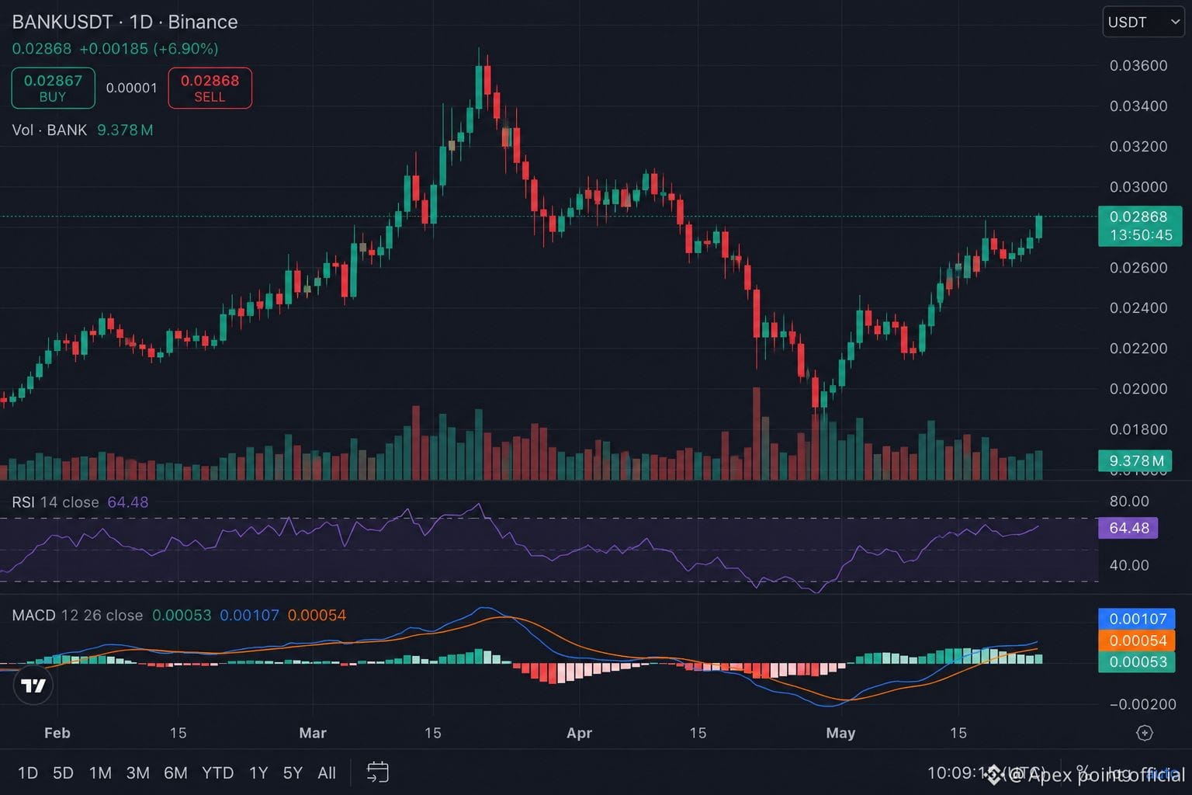This screenshot has height=795, width=1192.
Task: Click the green BUY 0.02867 button
Action: (x=53, y=88)
